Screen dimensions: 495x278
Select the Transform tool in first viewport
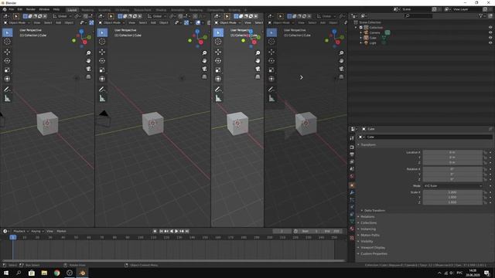(x=7, y=79)
